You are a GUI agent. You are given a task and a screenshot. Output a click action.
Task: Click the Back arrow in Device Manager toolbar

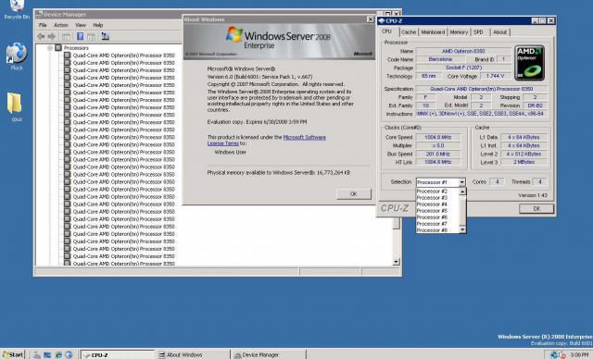[41, 36]
